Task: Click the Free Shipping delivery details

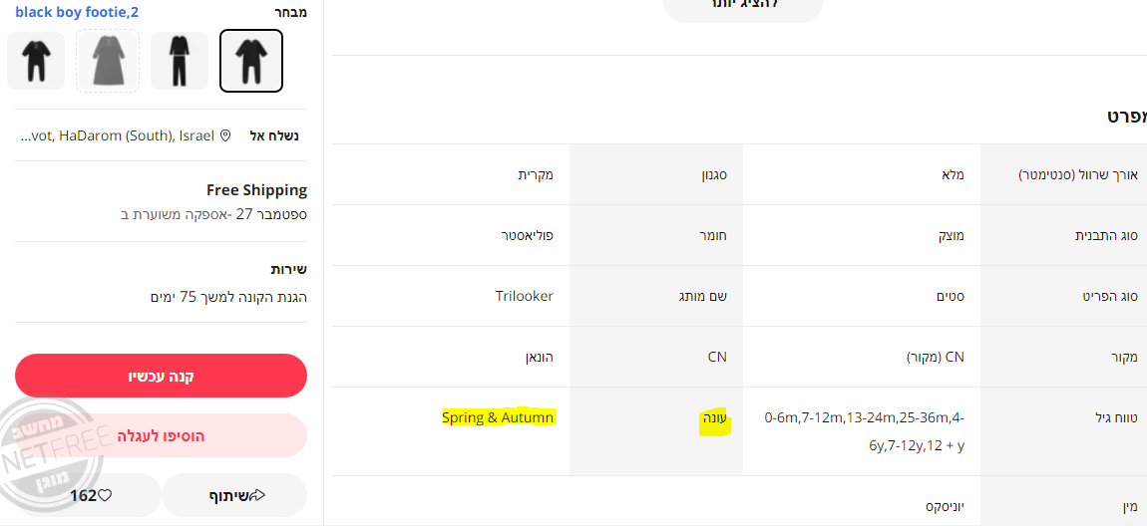Action: click(x=256, y=190)
